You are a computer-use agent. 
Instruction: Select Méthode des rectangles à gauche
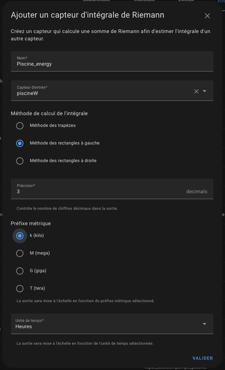tap(20, 143)
